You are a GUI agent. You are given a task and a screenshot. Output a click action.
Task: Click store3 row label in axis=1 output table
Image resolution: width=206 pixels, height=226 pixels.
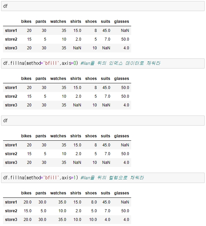point(11,220)
